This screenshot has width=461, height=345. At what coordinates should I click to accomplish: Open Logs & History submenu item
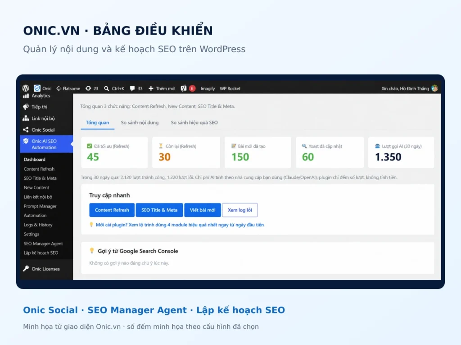click(x=38, y=225)
